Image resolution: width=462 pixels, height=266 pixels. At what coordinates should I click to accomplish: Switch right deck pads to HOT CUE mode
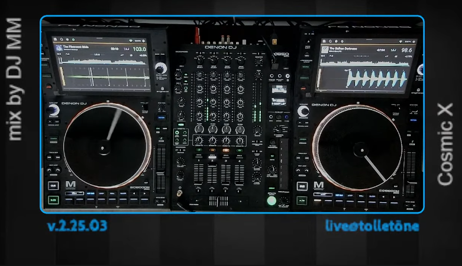pyautogui.click(x=339, y=195)
